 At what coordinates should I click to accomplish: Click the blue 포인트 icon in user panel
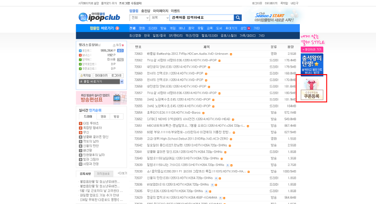(81, 50)
